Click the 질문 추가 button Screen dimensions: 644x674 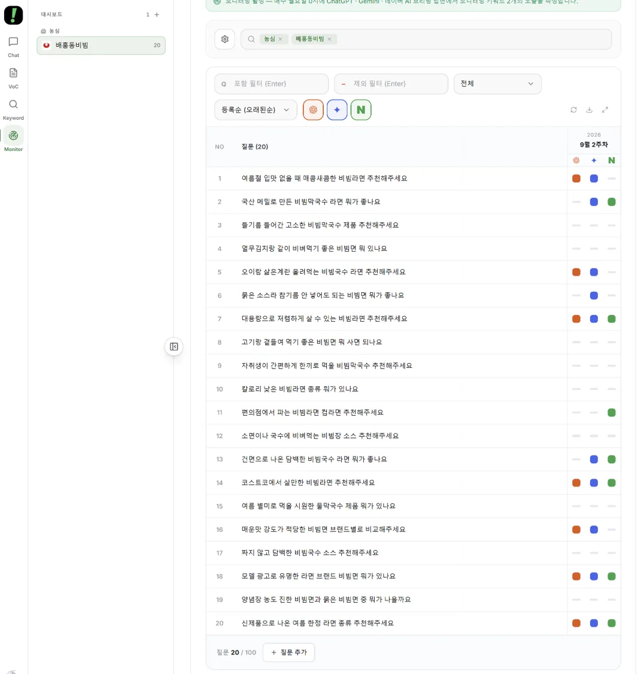[288, 652]
